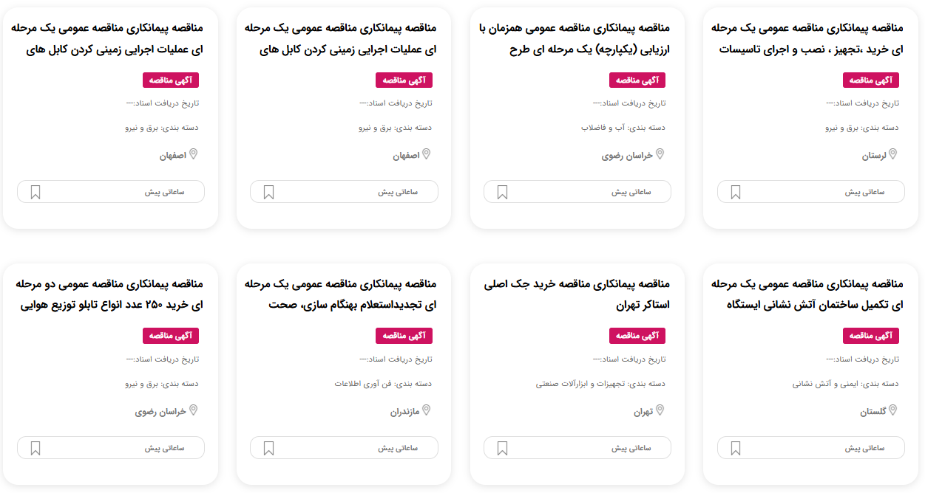This screenshot has width=925, height=493.
Task: Open the آتش نشانی station tender title
Action: [x=807, y=294]
